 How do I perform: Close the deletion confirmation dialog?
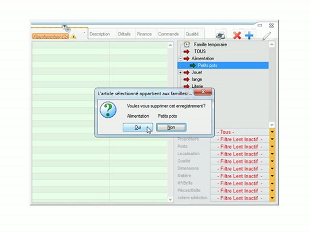[203, 92]
